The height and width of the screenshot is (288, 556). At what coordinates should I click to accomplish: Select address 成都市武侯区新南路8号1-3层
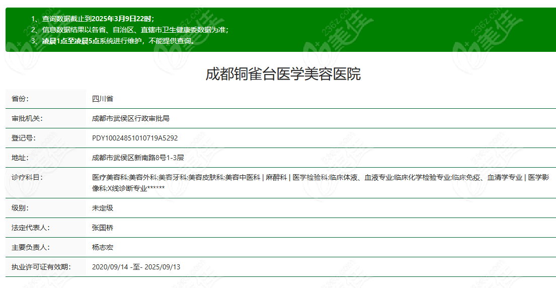pyautogui.click(x=137, y=158)
